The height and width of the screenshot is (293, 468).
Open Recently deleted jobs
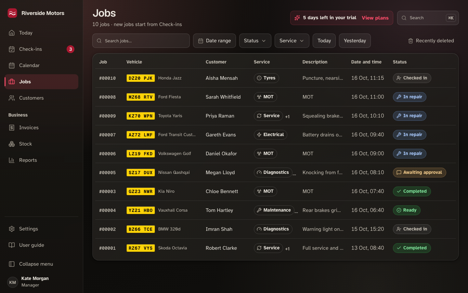tap(431, 41)
